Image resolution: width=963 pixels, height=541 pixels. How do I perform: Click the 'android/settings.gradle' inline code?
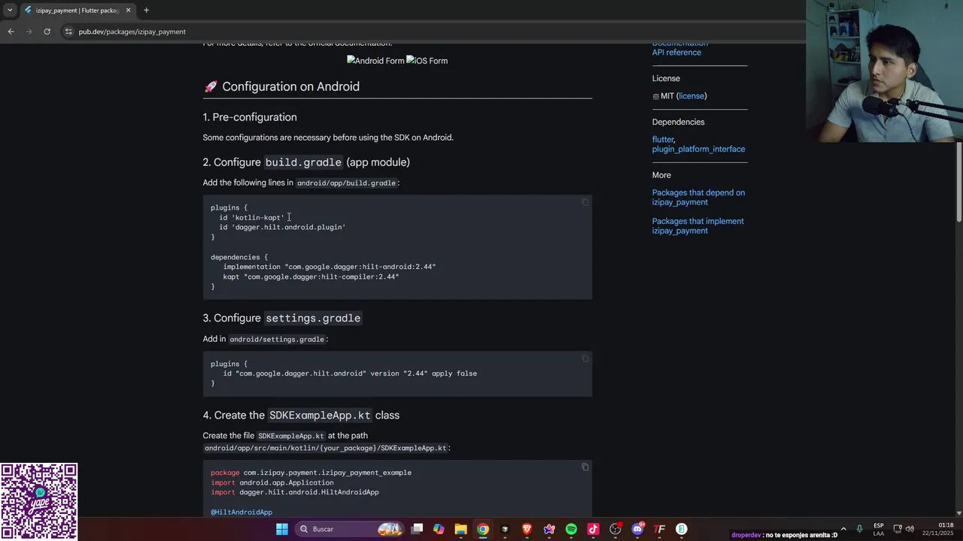coord(277,340)
